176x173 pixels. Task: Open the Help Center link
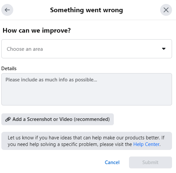point(146,144)
